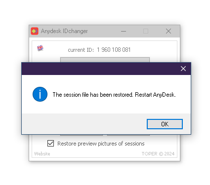Click the blue information icon in dialog
The image size is (210, 185).
point(40,94)
